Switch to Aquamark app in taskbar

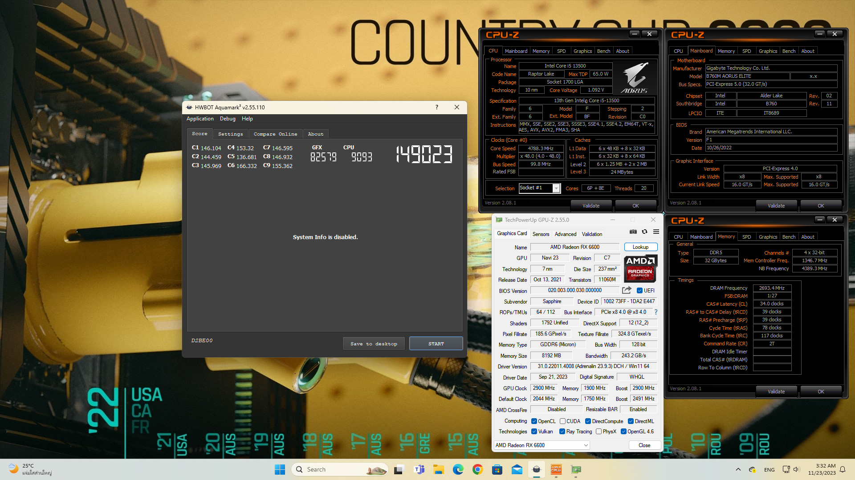click(537, 469)
